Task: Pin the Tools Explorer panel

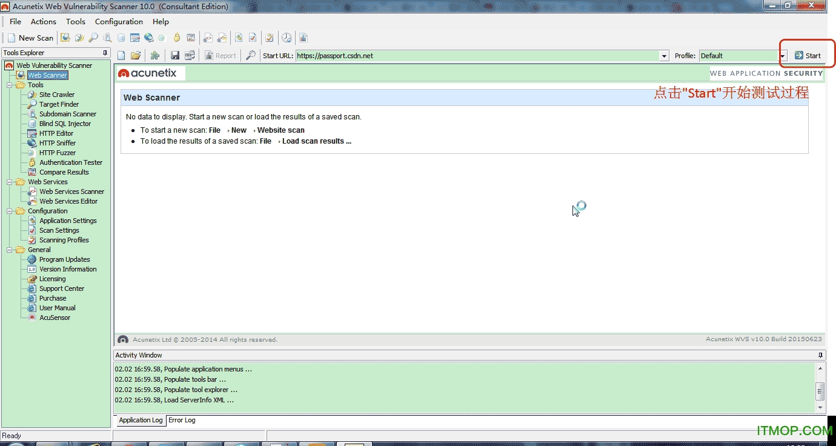Action: (x=105, y=53)
